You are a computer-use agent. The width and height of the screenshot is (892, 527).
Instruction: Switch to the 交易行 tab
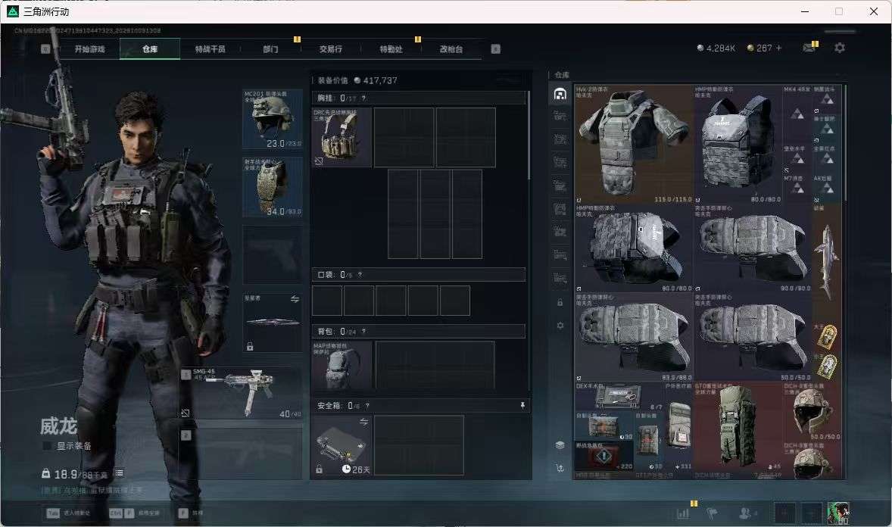[x=330, y=49]
